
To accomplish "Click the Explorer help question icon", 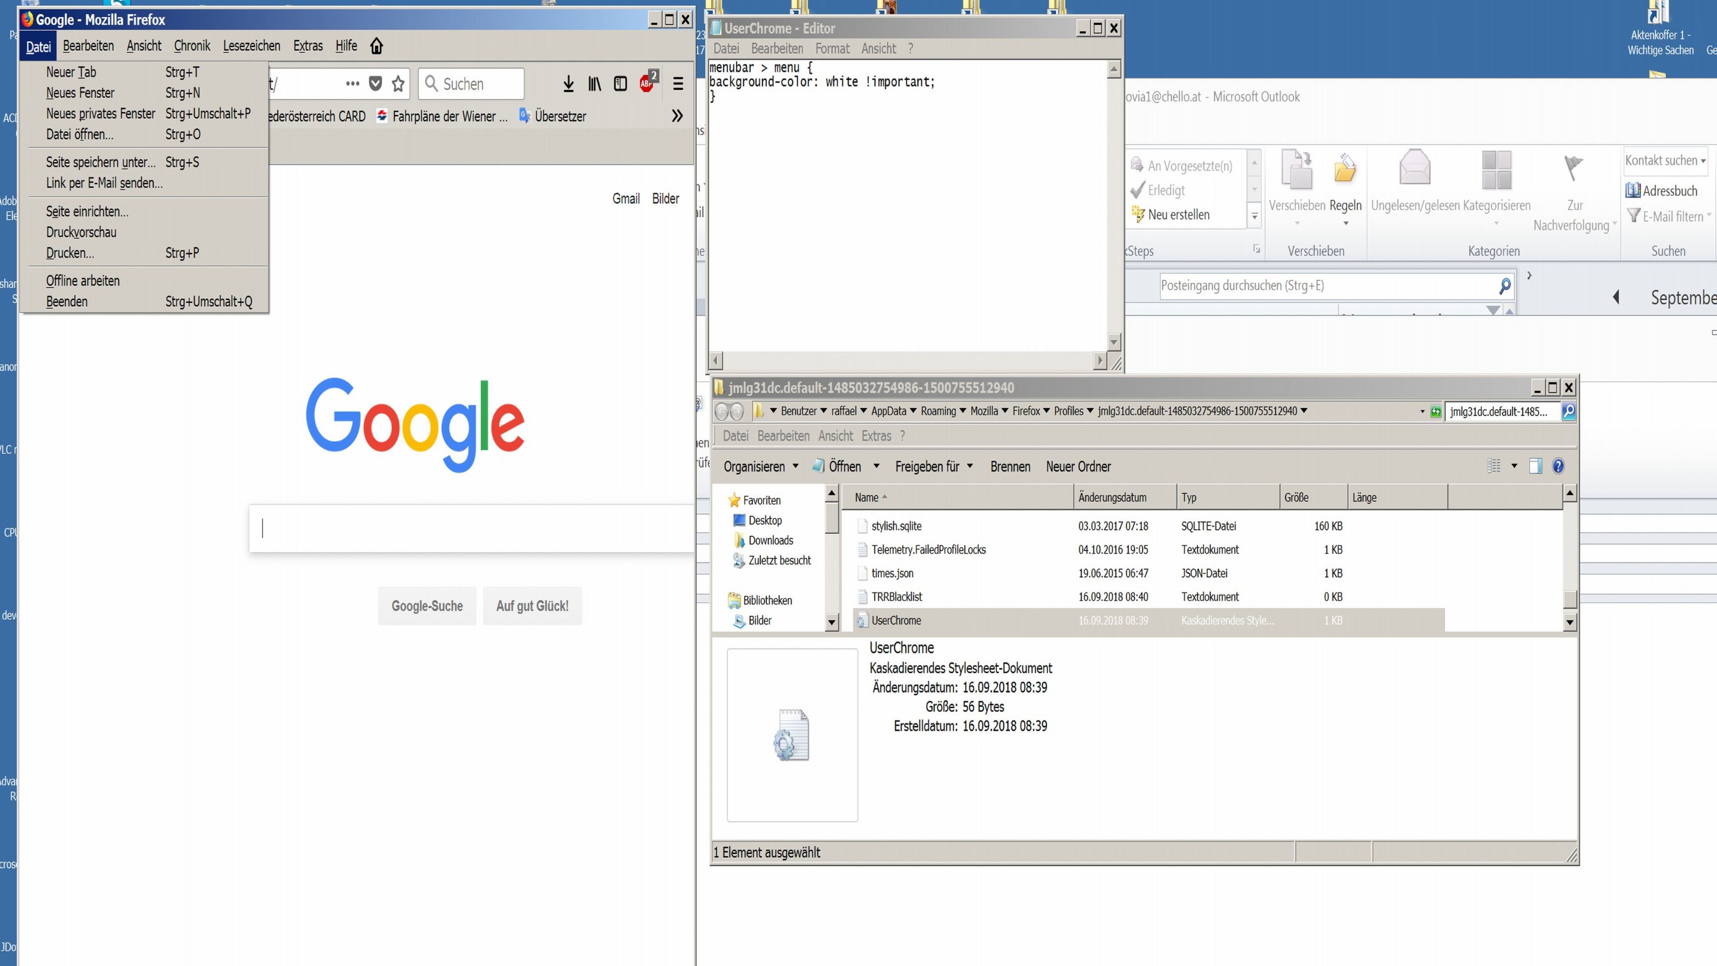I will point(1558,466).
